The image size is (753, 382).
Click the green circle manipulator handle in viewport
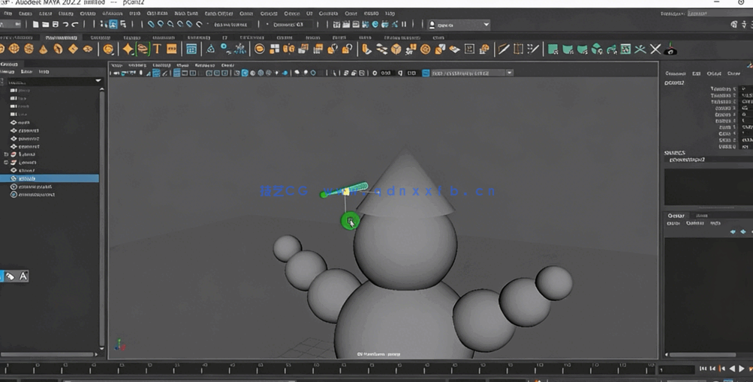(x=350, y=221)
